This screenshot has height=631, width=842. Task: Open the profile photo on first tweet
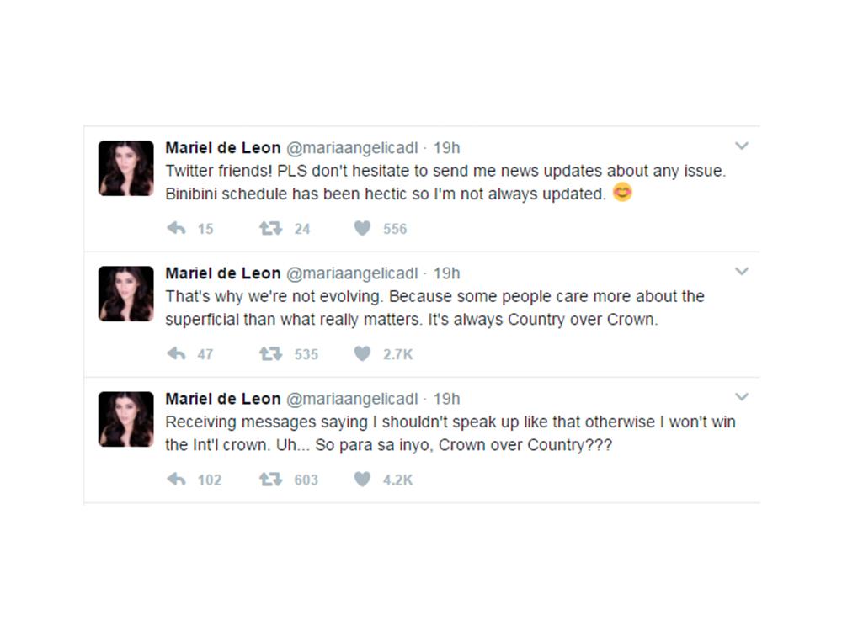[x=126, y=168]
